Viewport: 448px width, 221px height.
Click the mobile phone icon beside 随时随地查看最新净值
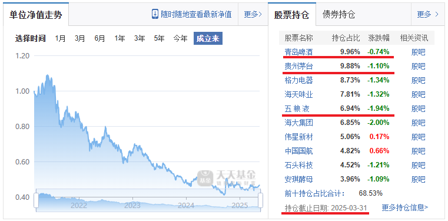point(155,14)
